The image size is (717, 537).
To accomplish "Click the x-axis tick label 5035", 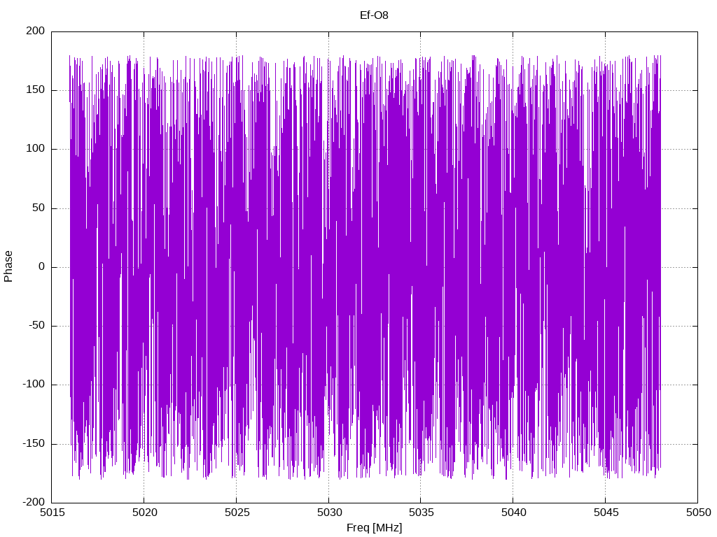I will click(x=421, y=513).
